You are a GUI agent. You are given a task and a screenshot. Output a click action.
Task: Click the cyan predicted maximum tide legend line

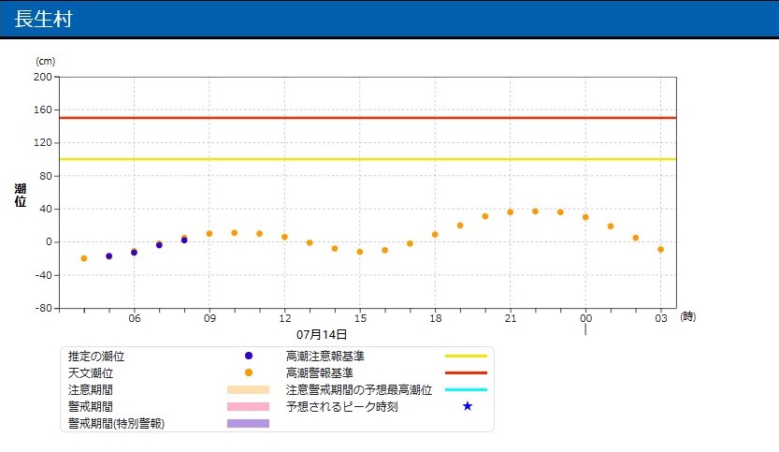tap(466, 389)
